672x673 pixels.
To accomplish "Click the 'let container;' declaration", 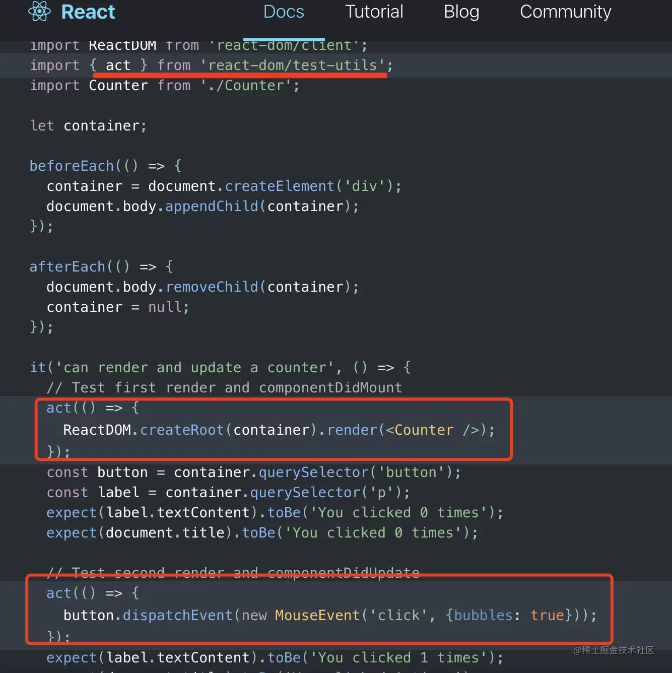I will pos(88,125).
